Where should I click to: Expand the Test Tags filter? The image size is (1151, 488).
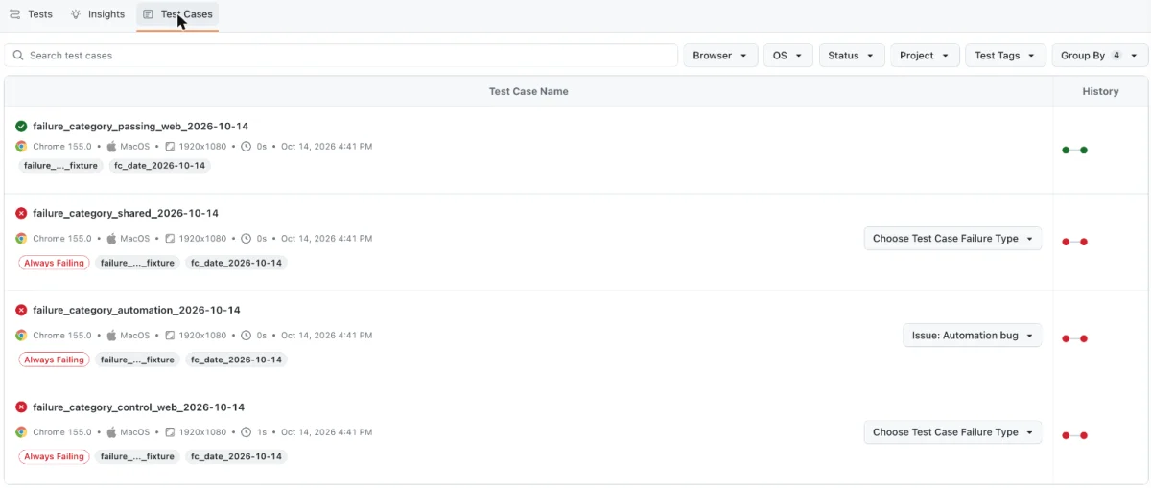click(1005, 56)
